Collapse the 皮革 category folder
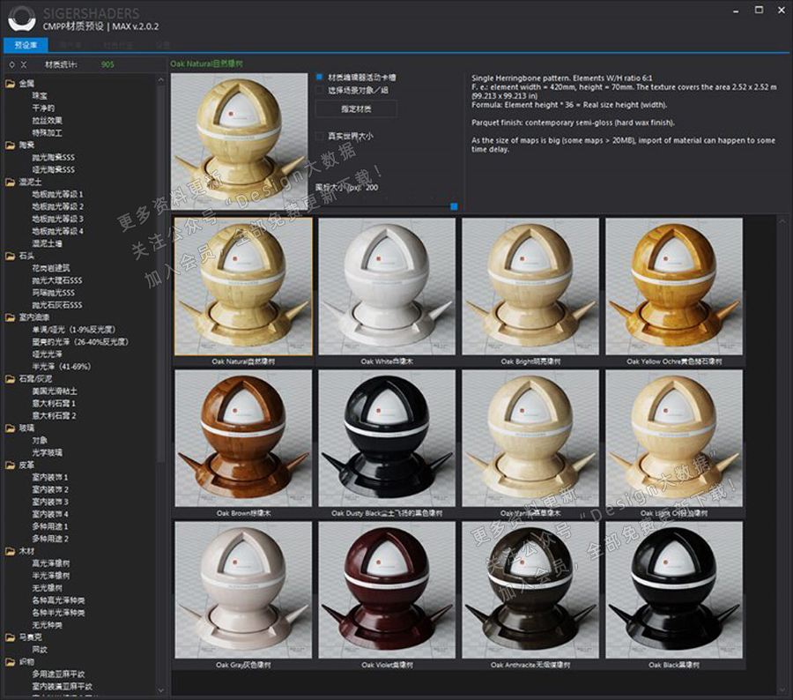The width and height of the screenshot is (793, 700). [11, 465]
